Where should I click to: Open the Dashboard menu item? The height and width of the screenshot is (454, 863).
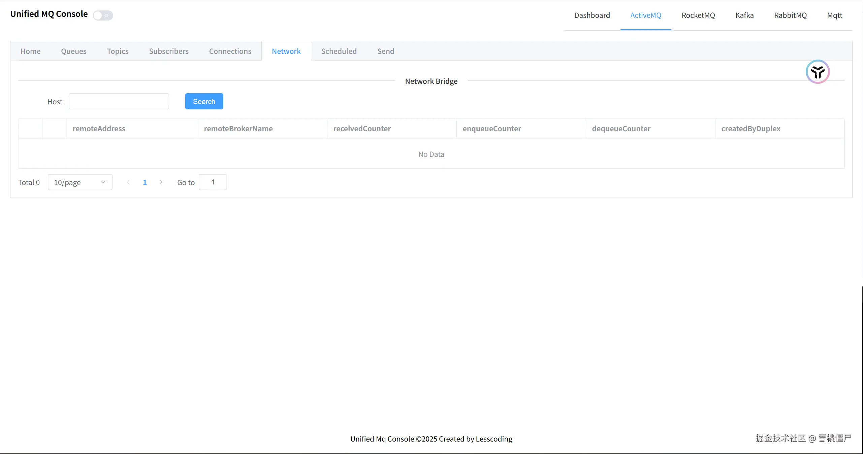pyautogui.click(x=592, y=15)
